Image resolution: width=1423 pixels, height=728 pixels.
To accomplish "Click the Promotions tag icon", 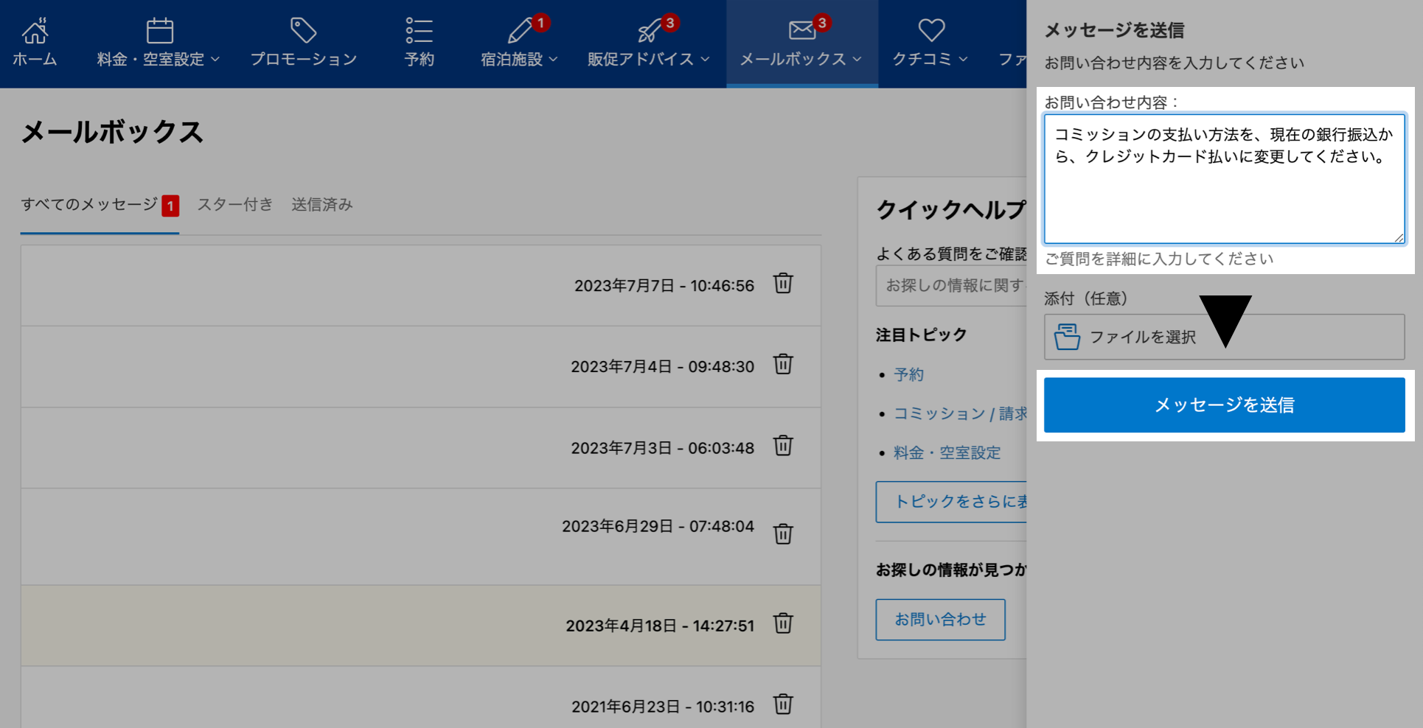I will [x=303, y=31].
